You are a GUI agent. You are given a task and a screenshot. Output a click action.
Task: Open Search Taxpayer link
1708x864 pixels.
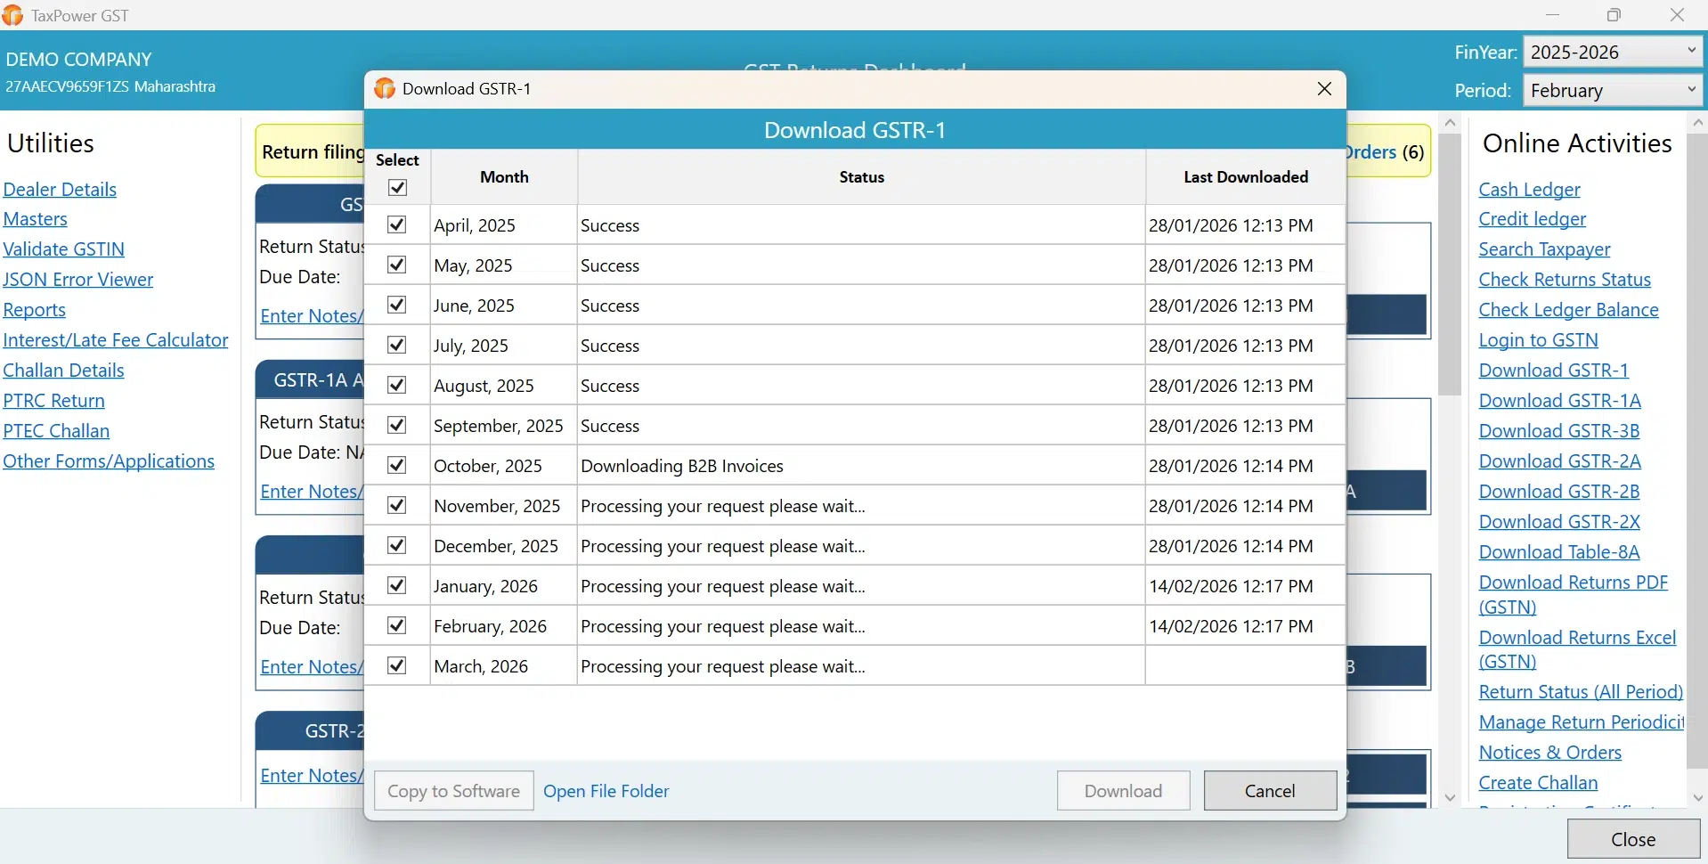[1545, 249]
